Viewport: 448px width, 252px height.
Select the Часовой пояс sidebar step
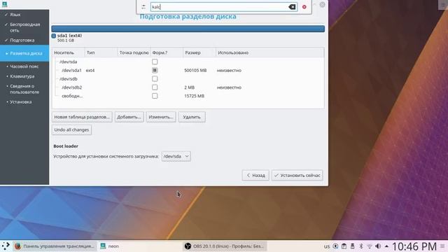tap(24, 66)
